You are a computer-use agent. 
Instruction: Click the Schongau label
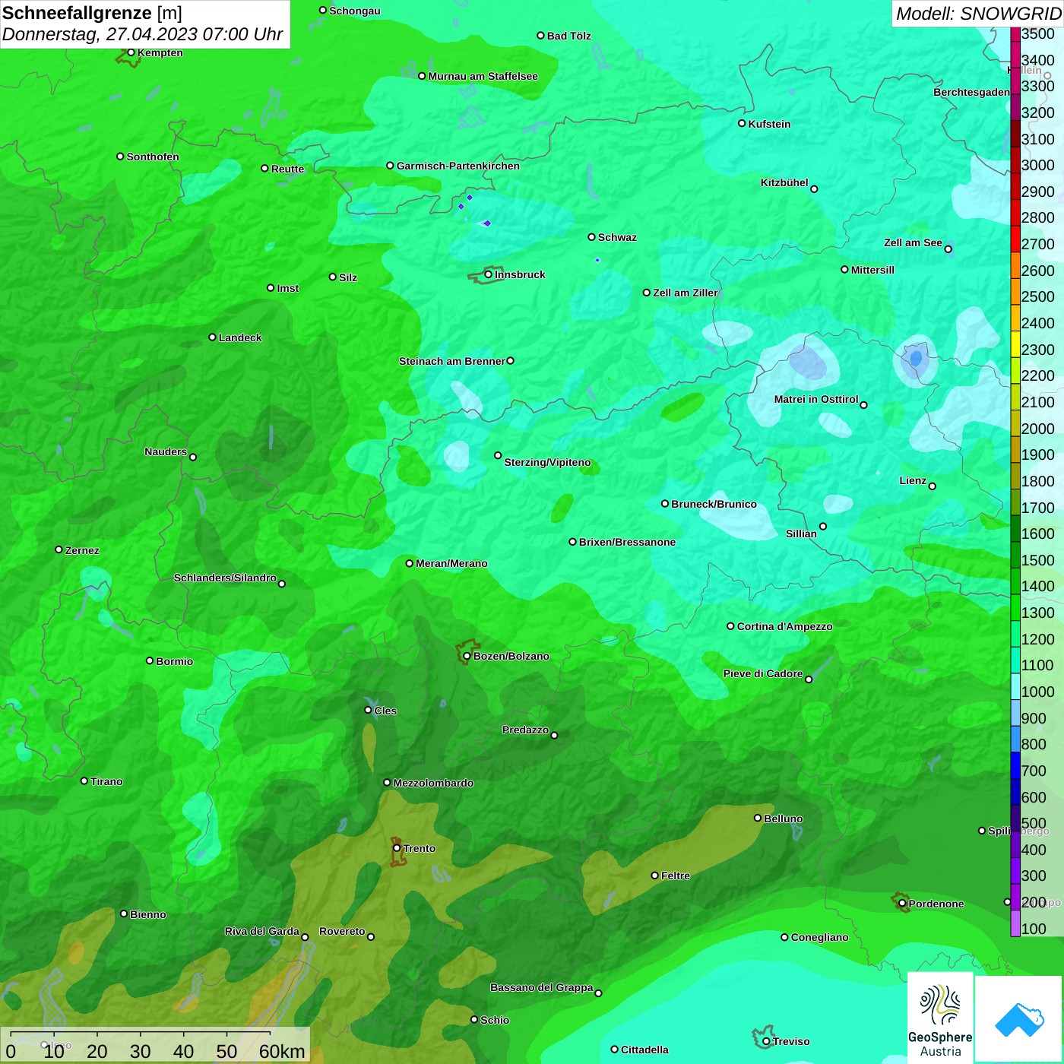pyautogui.click(x=355, y=11)
